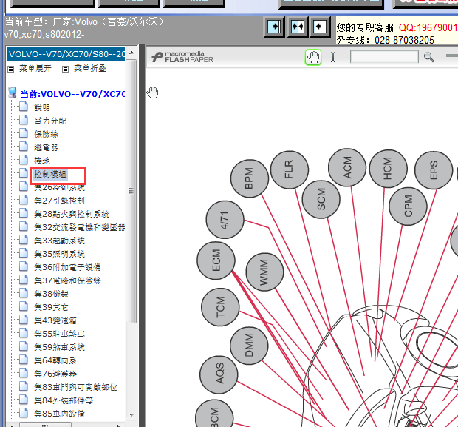Open the 繼電器 tree item
The width and height of the screenshot is (458, 427).
tap(46, 147)
